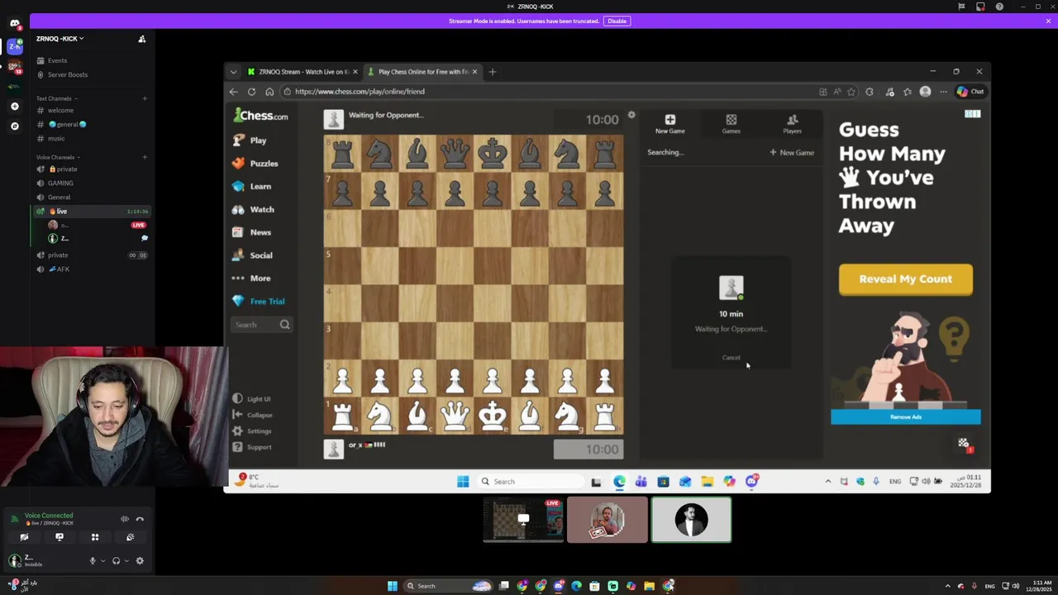The image size is (1058, 595).
Task: Switch to the Players tab
Action: point(792,124)
